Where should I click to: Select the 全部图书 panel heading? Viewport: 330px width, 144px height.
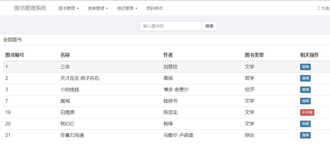[x=12, y=40]
